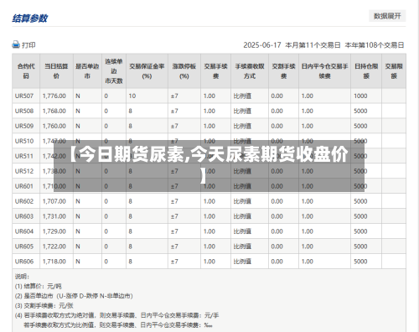
Task: Click the 交易保证金率(%) column header
Action: point(147,71)
